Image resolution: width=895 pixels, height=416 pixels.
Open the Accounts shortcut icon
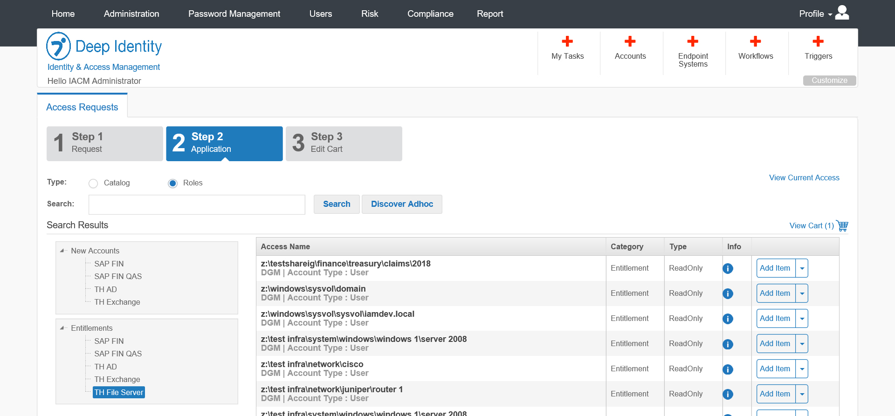click(630, 41)
